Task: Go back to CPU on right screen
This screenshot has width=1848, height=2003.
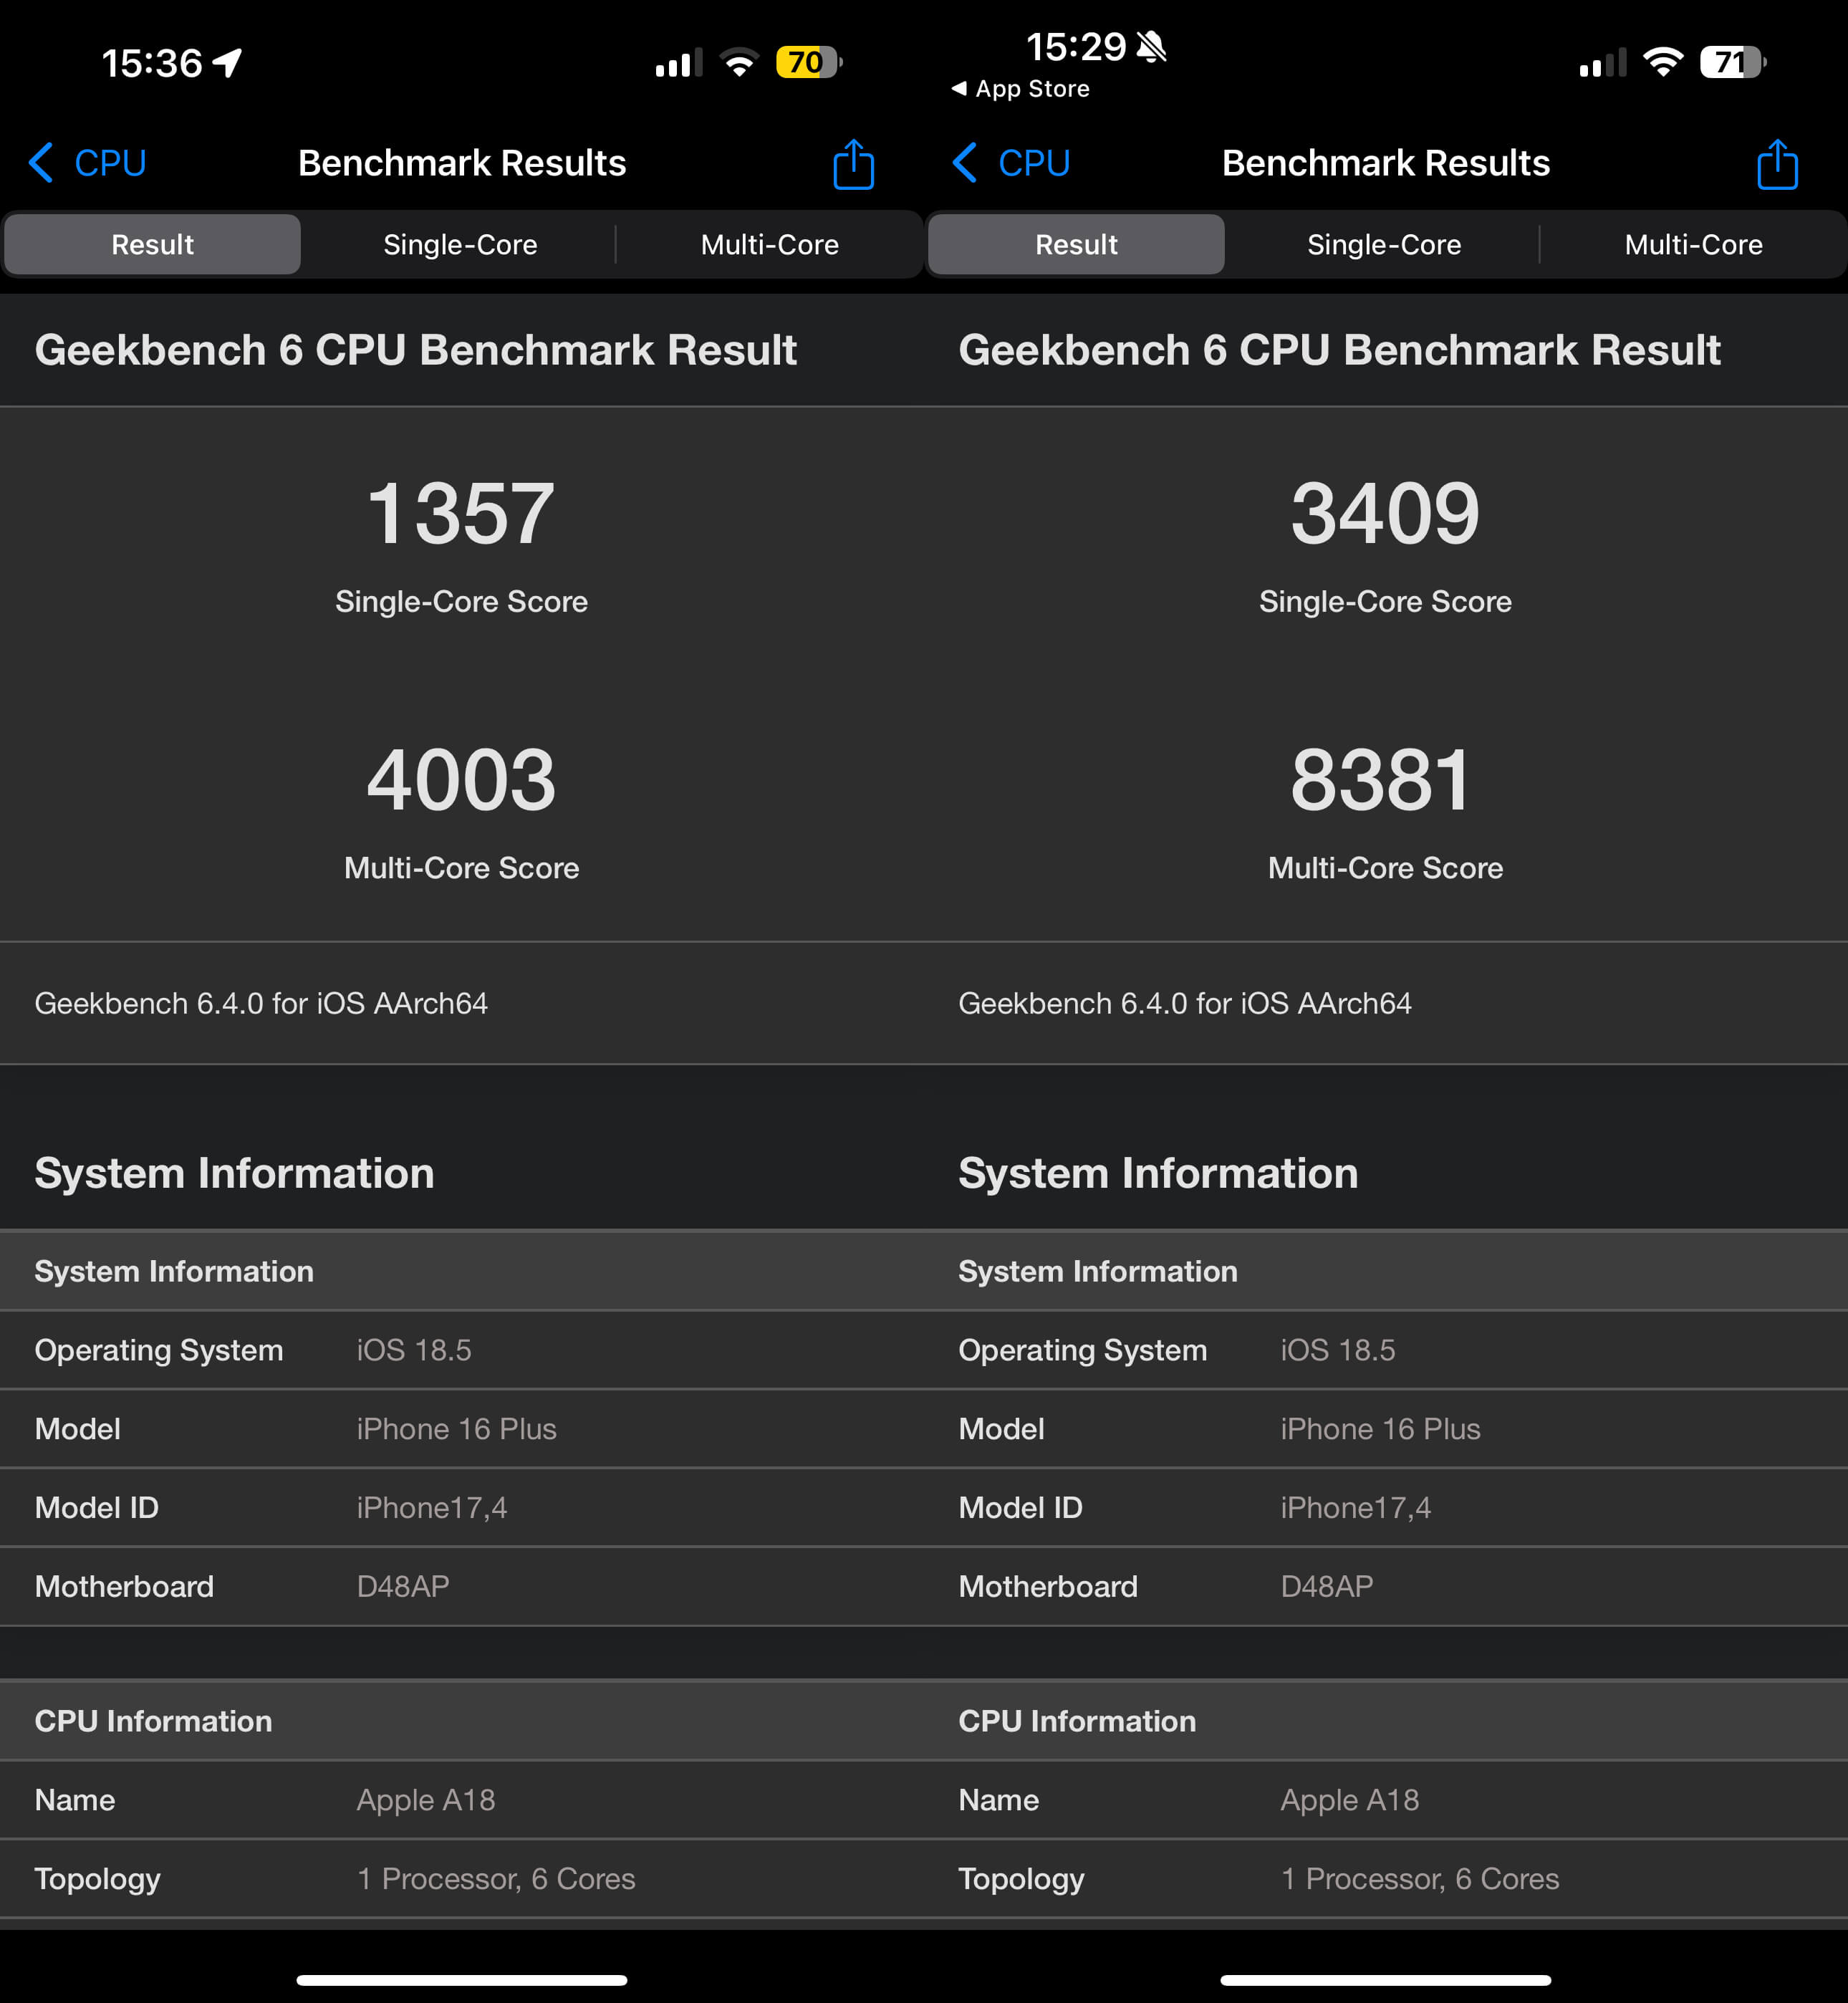Action: [x=1012, y=163]
